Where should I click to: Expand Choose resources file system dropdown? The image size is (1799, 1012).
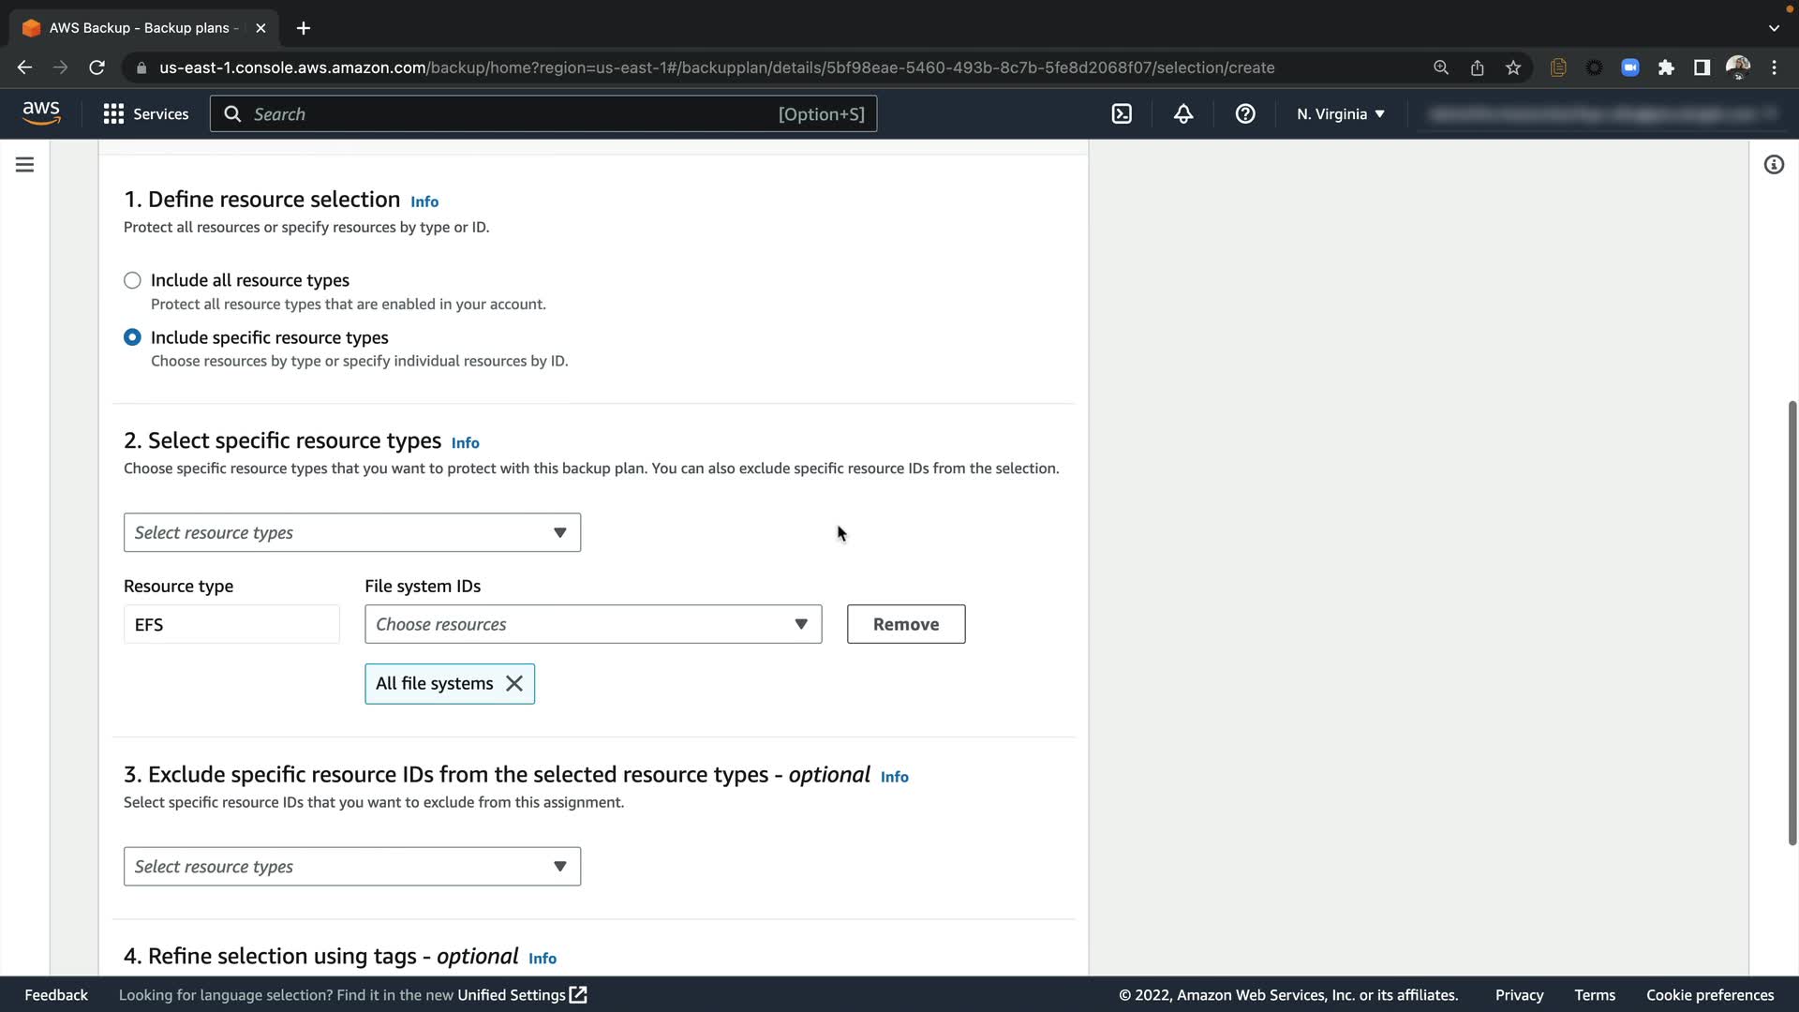coord(592,624)
